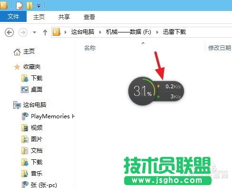Click the download folder icon under 收藏夹
Screen dimensions: 232x188
pyautogui.click(x=25, y=78)
